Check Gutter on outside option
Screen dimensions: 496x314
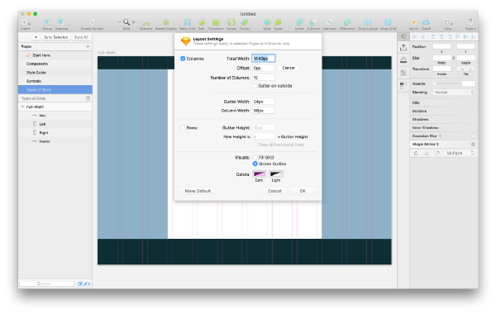(x=255, y=86)
